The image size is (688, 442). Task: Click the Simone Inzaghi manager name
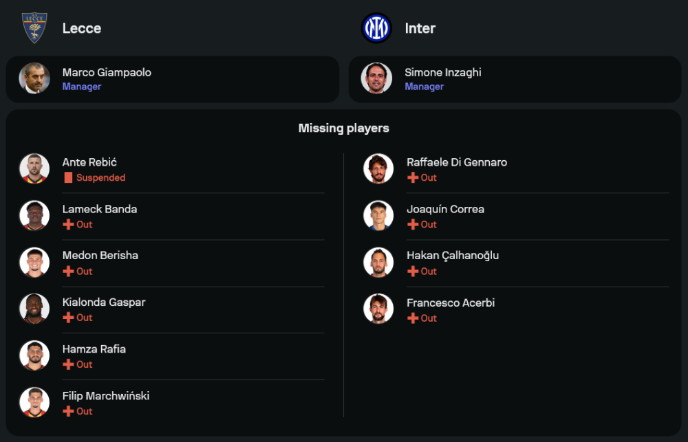tap(443, 72)
